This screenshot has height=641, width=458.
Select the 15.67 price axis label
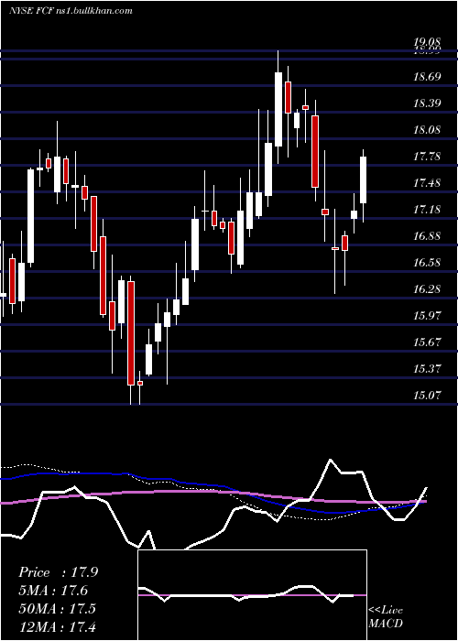(427, 342)
